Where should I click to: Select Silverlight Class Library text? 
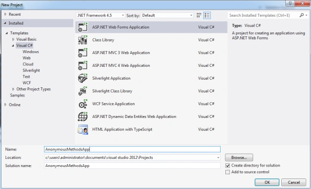pyautogui.click(x=112, y=91)
